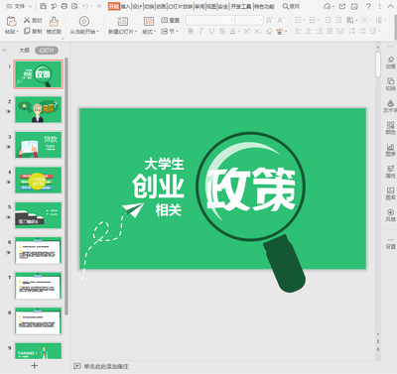Image resolution: width=397 pixels, height=374 pixels.
Task: Open the Chart pane in right sidebar
Action: 391,150
